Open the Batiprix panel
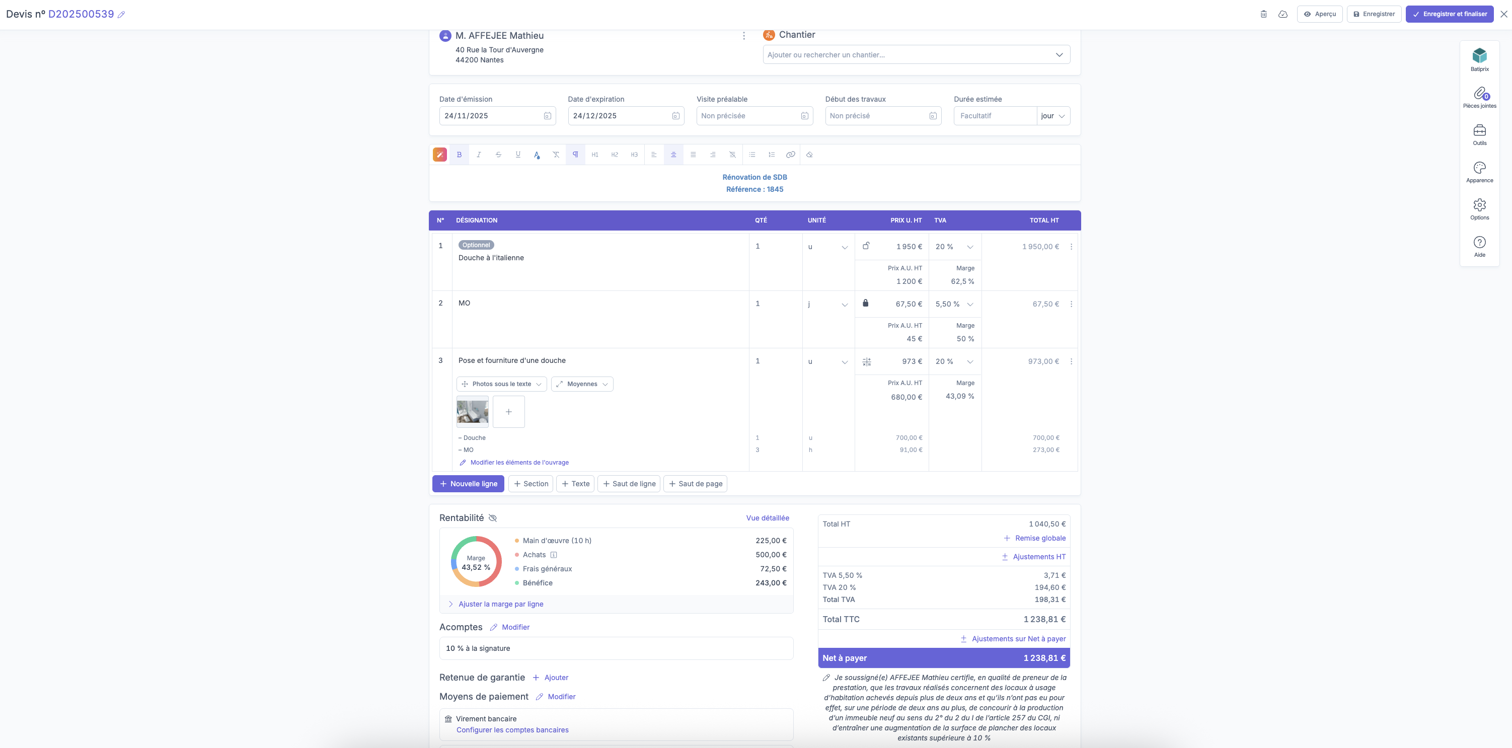Viewport: 1512px width, 748px height. pos(1479,60)
